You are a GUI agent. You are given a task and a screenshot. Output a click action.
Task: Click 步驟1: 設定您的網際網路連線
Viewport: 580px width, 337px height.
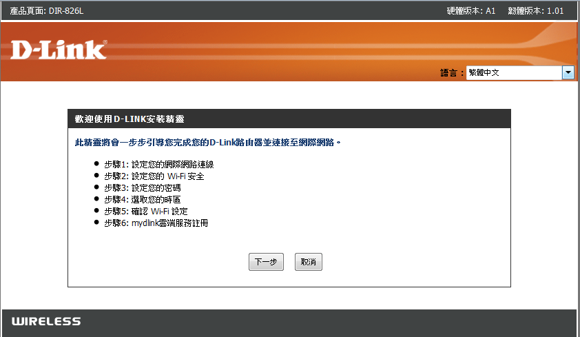pos(159,164)
